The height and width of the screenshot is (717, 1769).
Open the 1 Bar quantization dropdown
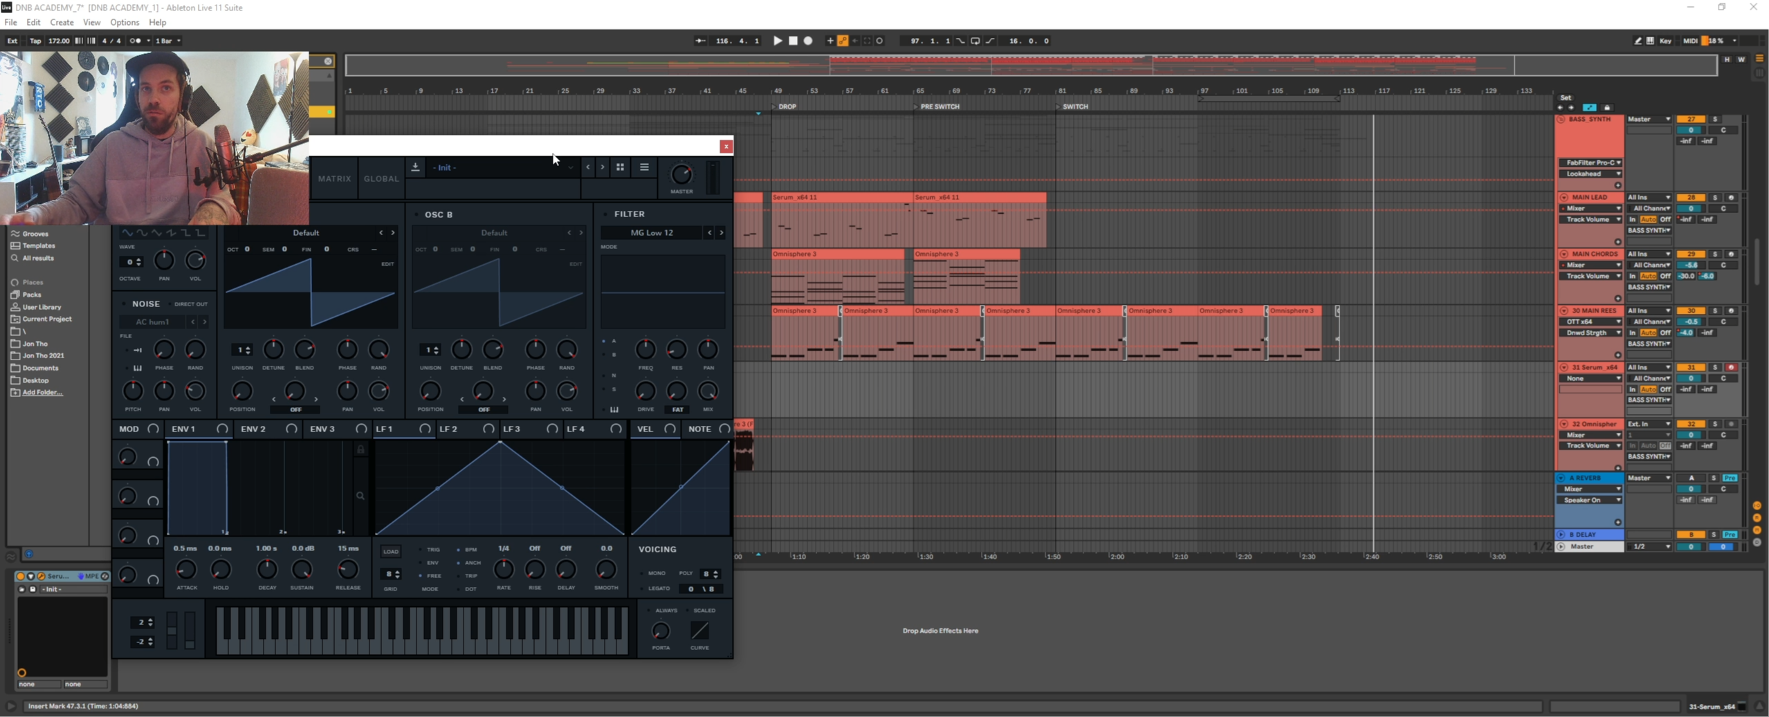coord(168,41)
